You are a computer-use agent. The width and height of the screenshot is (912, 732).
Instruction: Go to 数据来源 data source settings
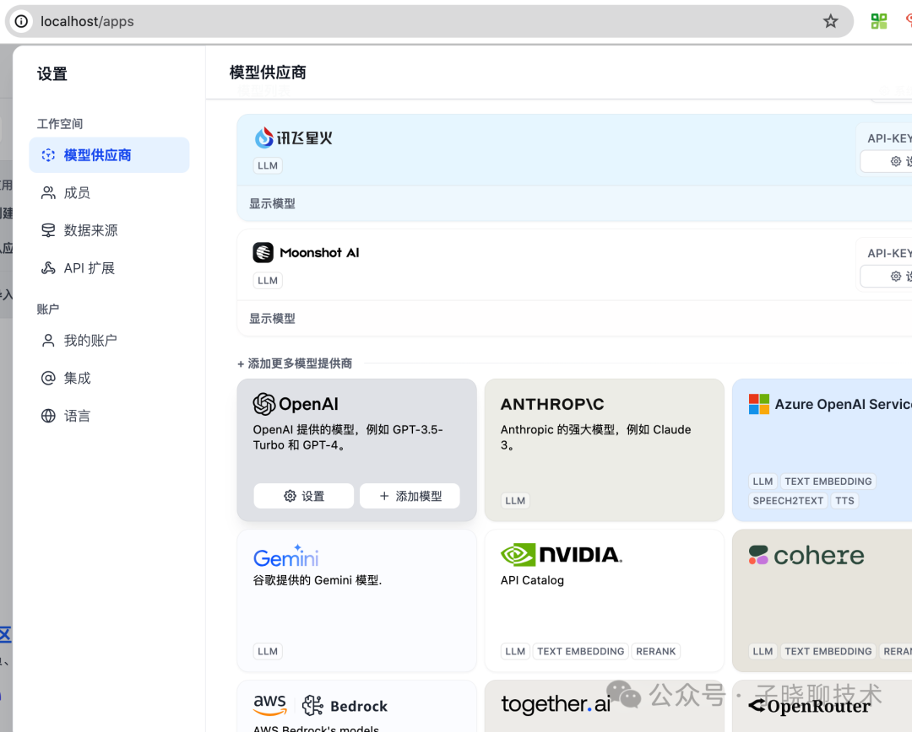click(x=109, y=230)
